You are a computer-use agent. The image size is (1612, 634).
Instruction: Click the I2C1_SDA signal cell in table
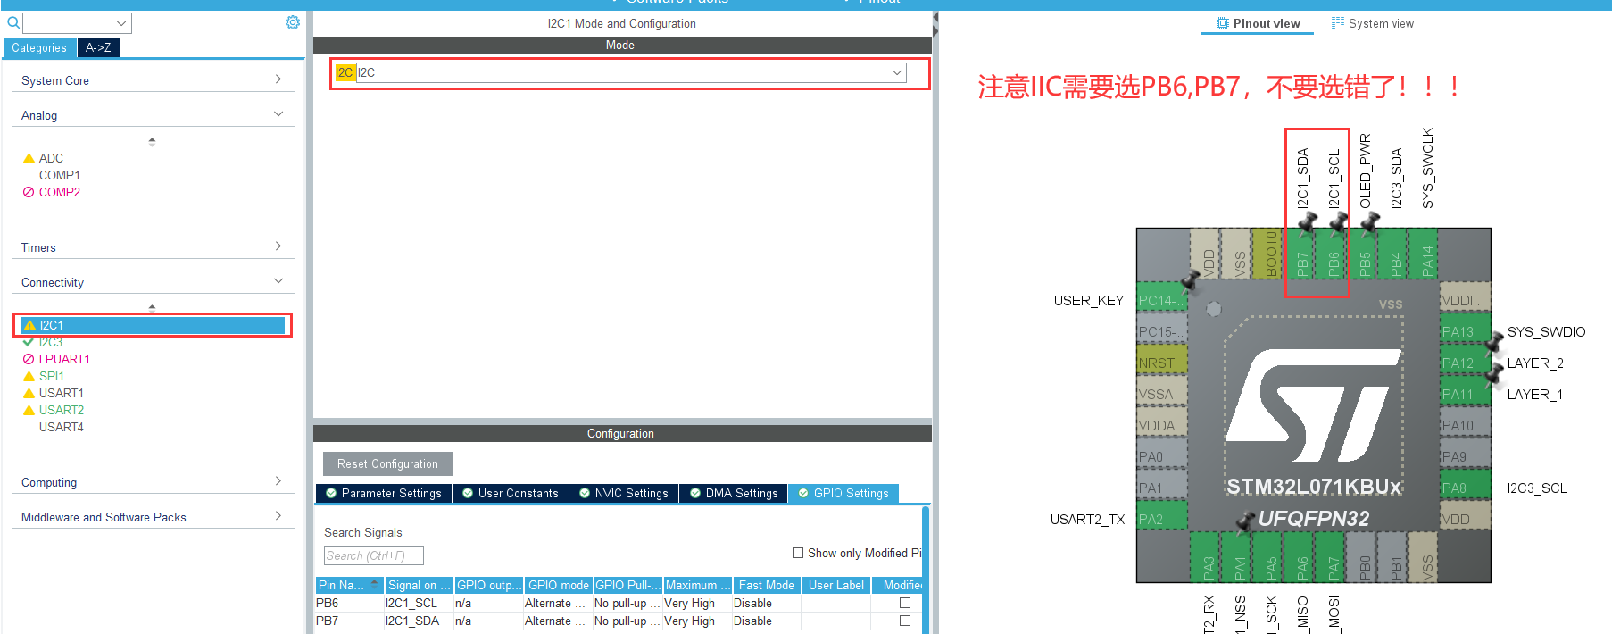[420, 621]
